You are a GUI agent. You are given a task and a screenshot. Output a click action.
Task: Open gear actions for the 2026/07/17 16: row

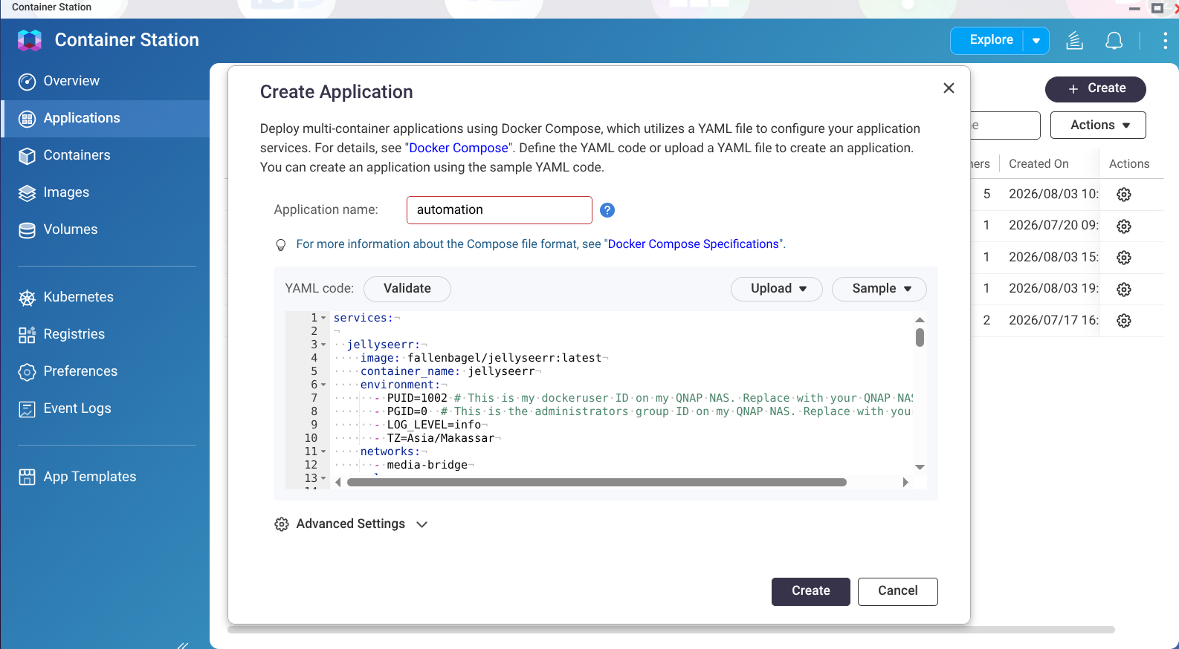1124,321
